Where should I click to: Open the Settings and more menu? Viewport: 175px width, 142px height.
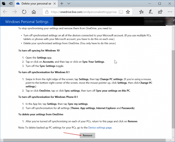[169, 12]
